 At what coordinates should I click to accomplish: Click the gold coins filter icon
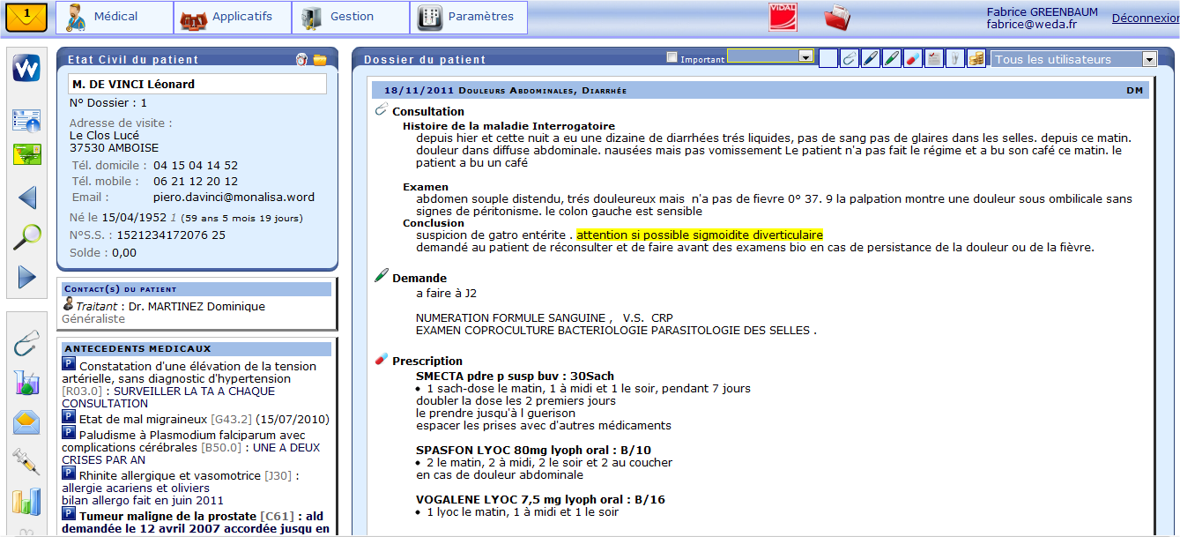(x=976, y=59)
